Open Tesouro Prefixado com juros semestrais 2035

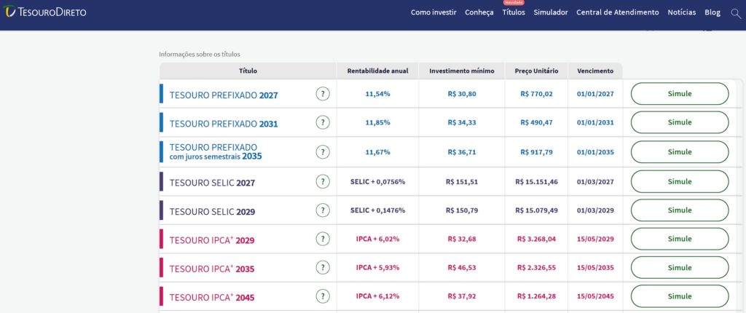point(216,151)
